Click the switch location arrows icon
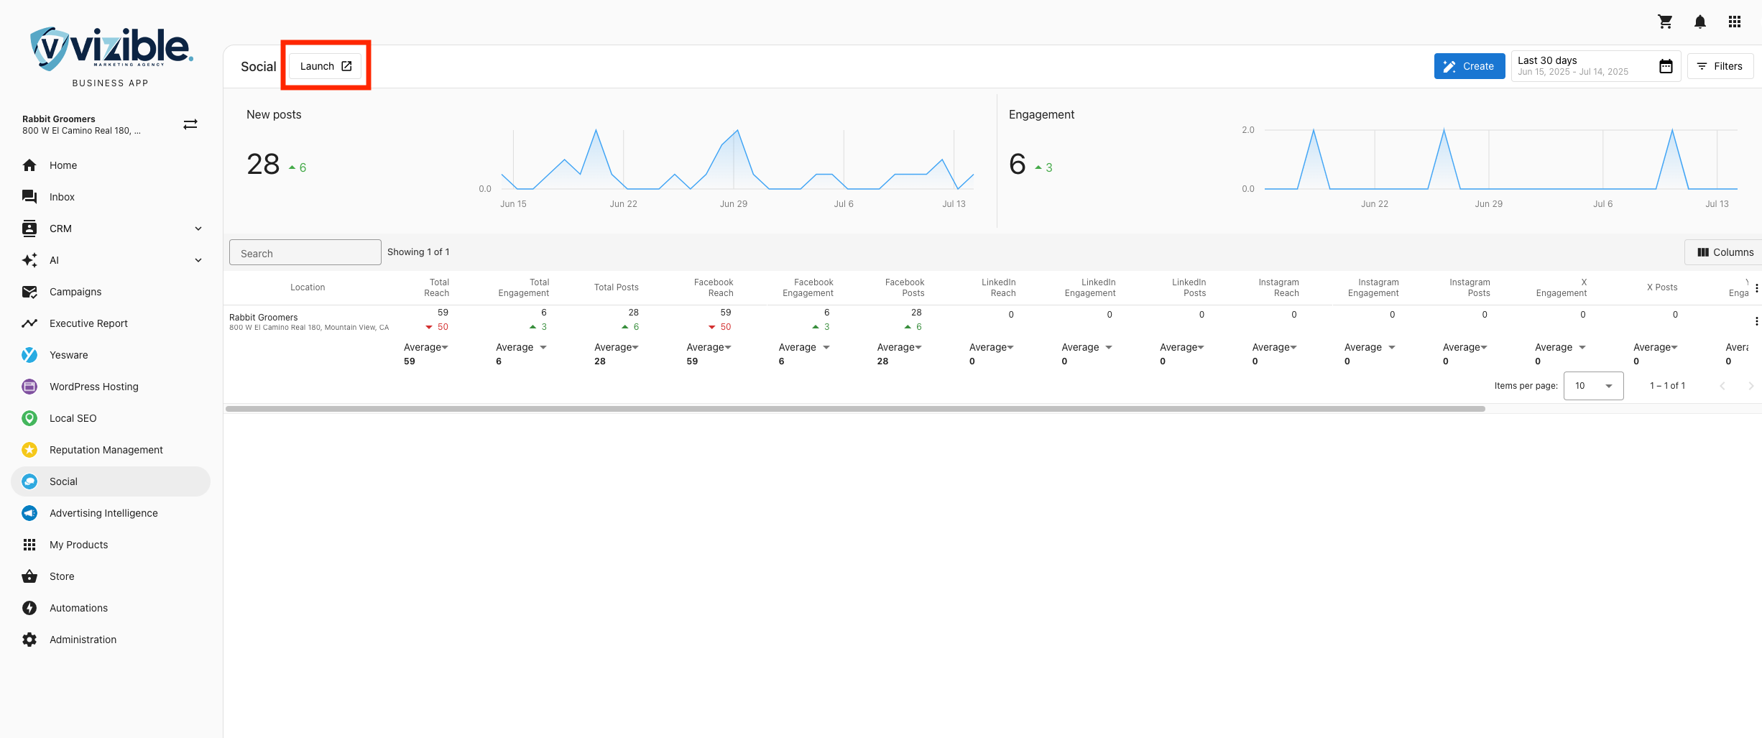This screenshot has height=738, width=1762. [190, 124]
